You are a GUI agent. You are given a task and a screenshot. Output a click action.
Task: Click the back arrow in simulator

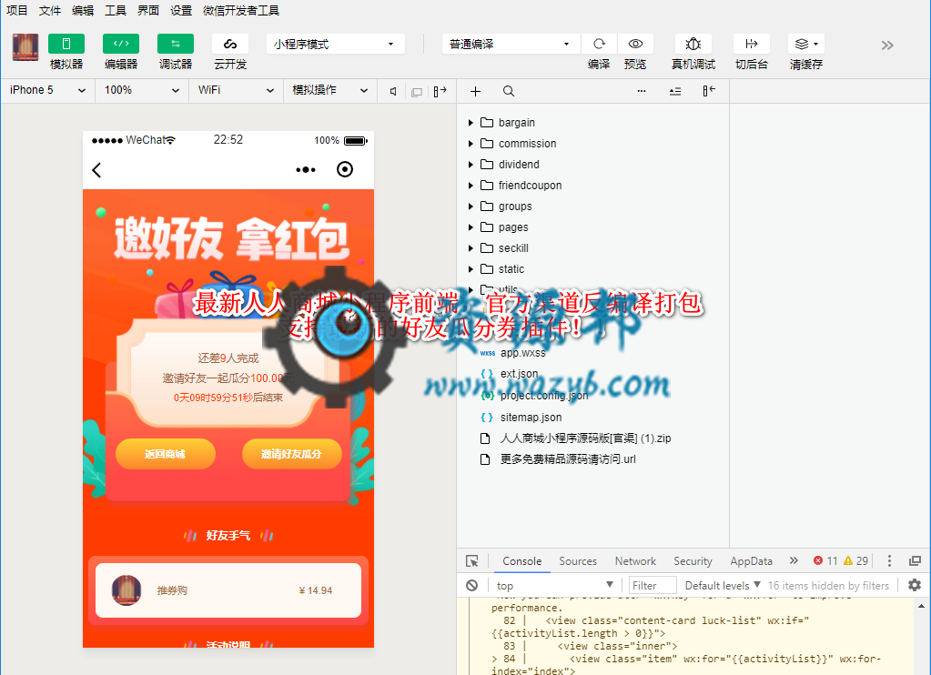(97, 170)
